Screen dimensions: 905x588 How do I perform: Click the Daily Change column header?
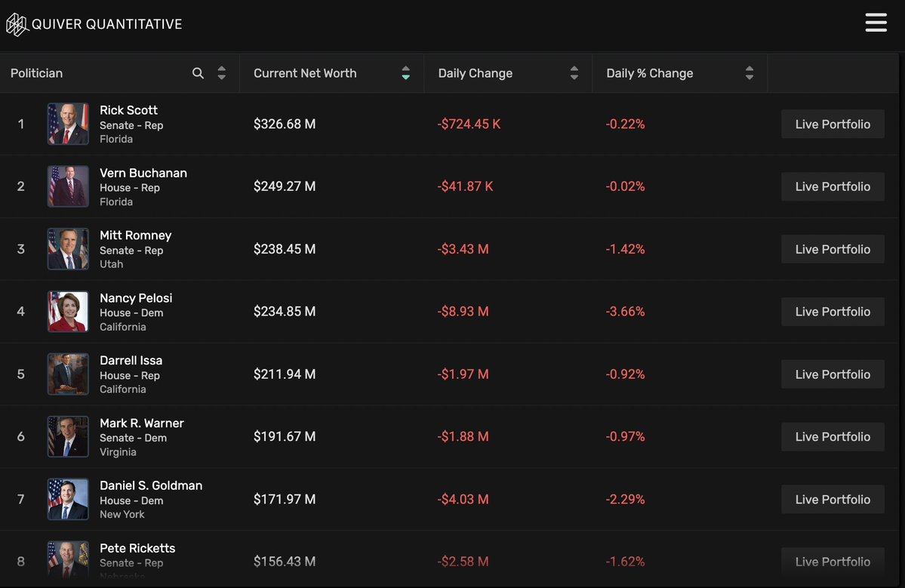coord(475,73)
